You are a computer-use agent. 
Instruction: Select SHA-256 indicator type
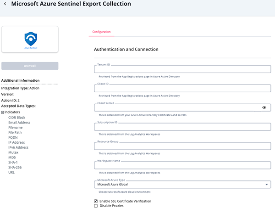(x=15, y=168)
